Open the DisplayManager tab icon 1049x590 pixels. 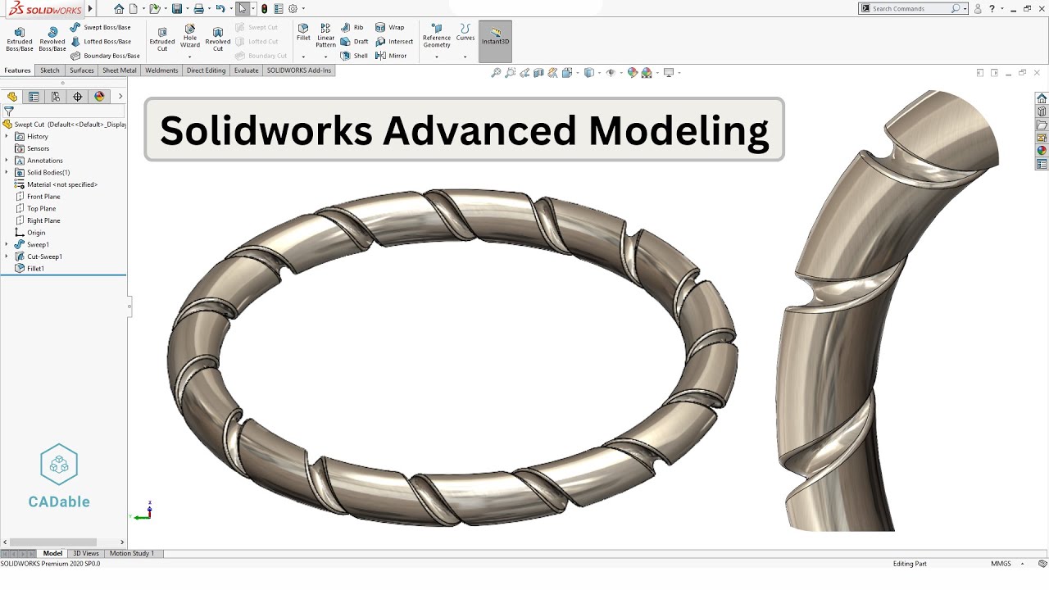(x=100, y=97)
